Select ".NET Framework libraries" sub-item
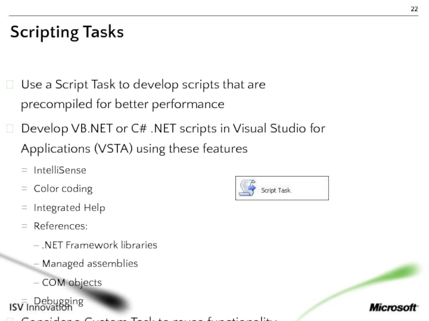Viewport: 429px width, 321px height. tap(99, 245)
